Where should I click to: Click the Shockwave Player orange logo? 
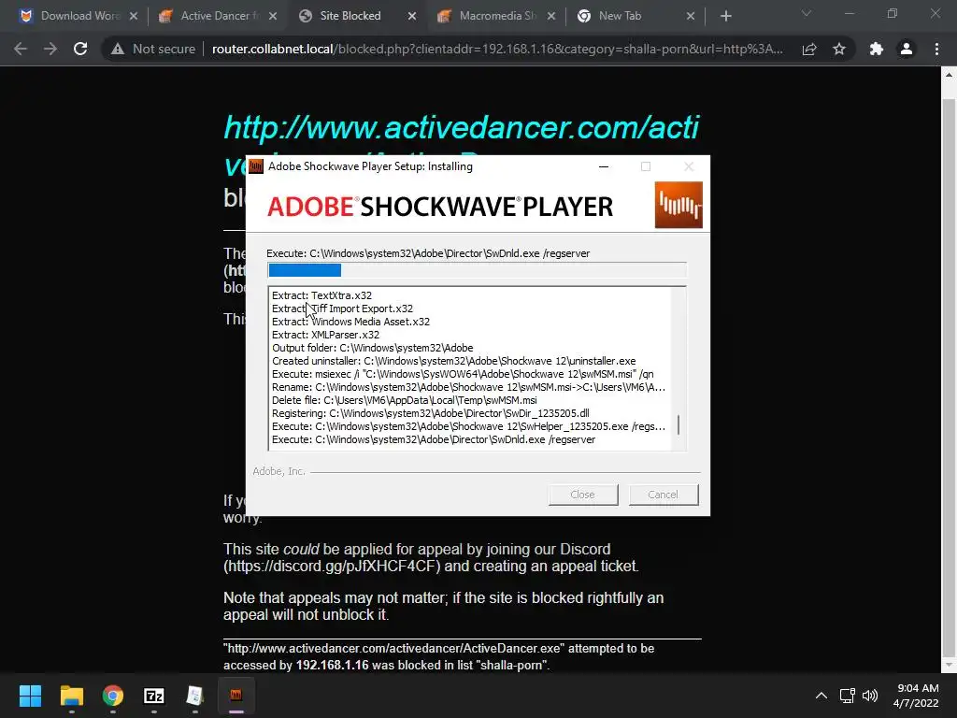[x=678, y=205]
